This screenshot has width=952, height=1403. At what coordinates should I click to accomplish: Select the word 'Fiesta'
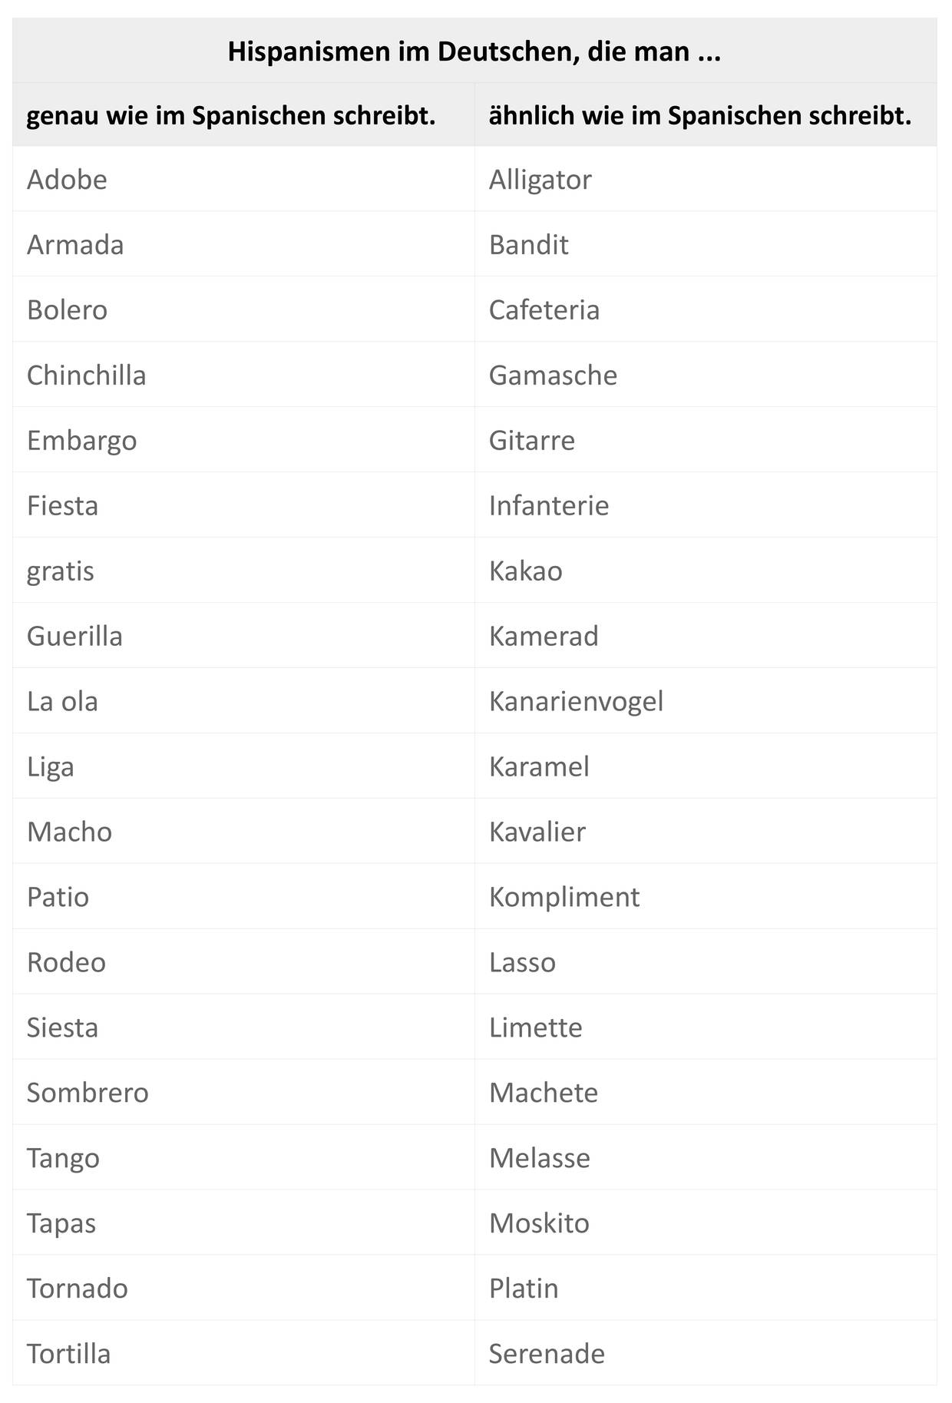pyautogui.click(x=62, y=506)
